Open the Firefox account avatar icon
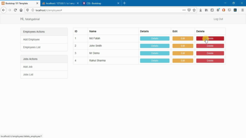The image size is (246, 138). [x=218, y=10]
